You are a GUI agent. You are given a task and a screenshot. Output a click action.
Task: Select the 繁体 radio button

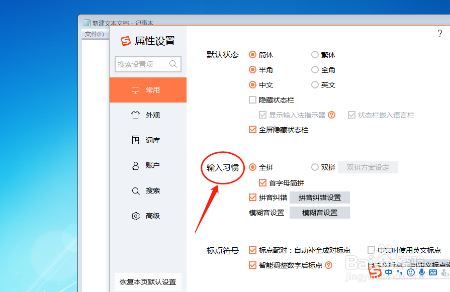[315, 54]
